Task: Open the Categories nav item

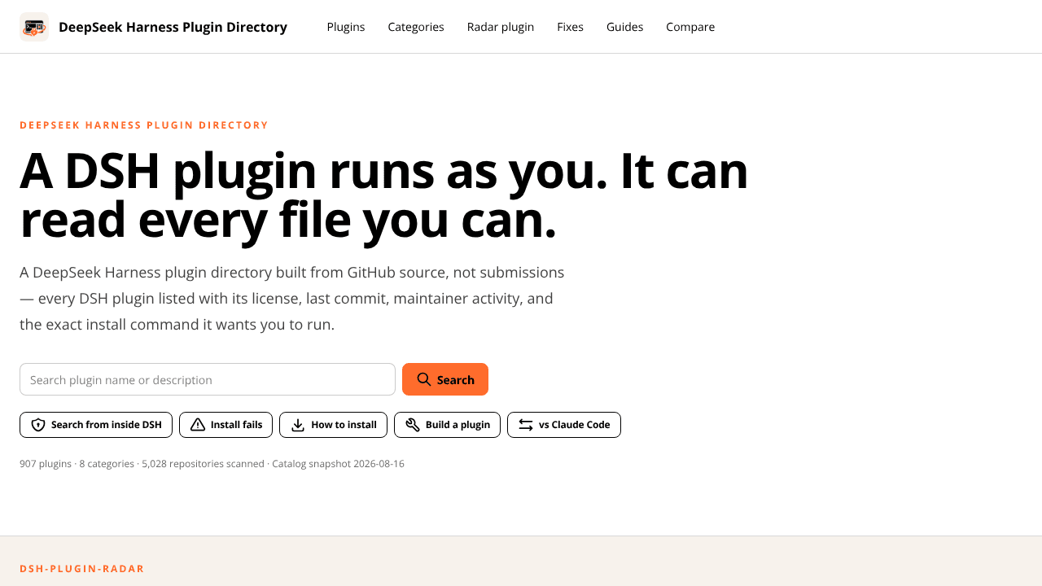Action: [416, 27]
